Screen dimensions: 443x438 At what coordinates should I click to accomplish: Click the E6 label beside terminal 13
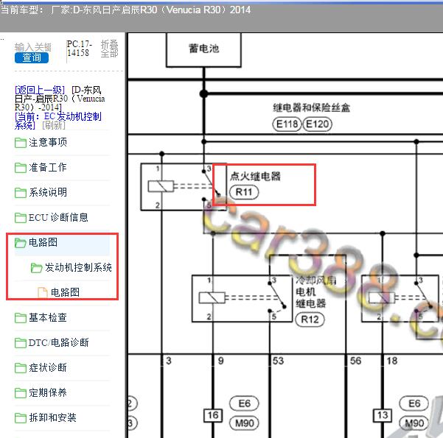coord(414,403)
